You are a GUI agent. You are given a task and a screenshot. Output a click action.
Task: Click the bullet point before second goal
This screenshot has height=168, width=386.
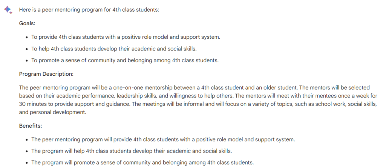26,49
